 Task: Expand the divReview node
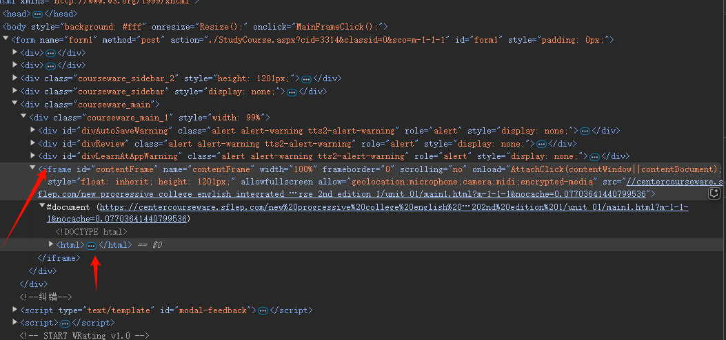point(33,142)
